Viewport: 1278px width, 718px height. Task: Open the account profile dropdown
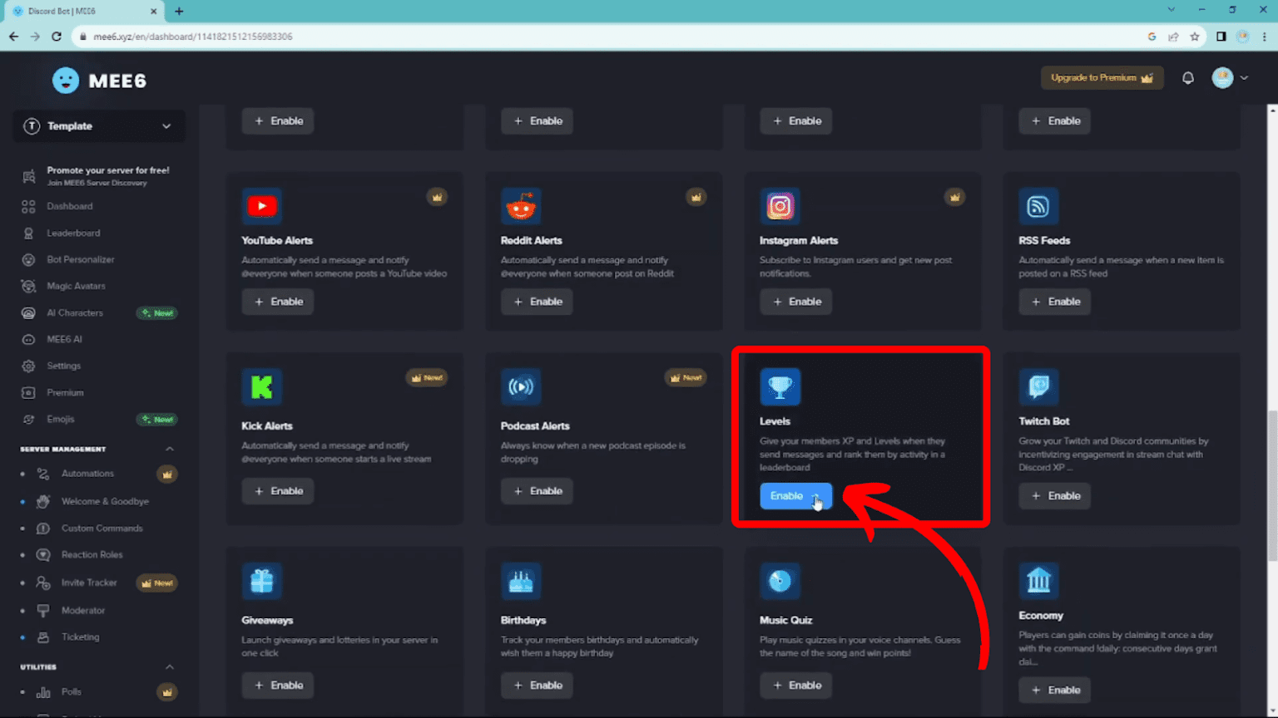point(1231,77)
